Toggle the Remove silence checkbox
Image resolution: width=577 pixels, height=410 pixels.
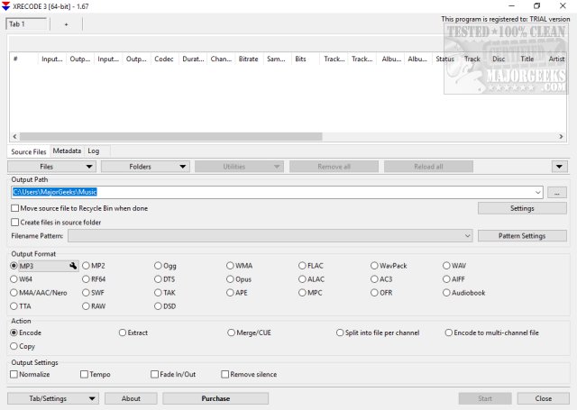tap(225, 374)
